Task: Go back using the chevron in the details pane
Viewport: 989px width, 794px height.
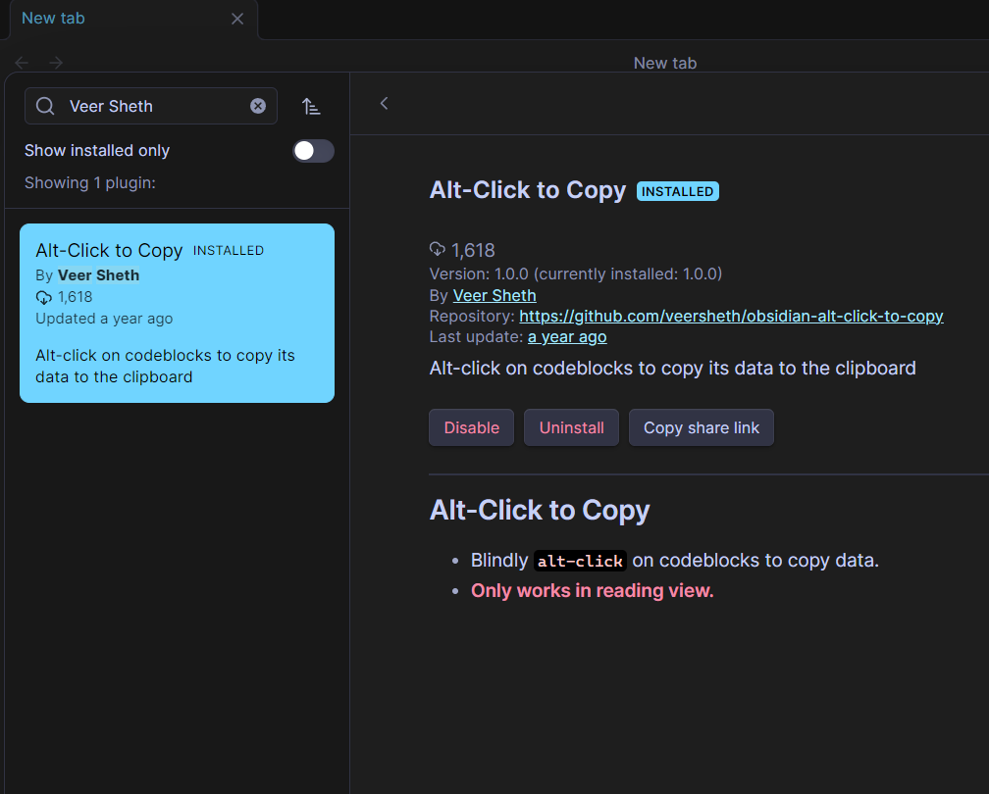Action: click(385, 103)
